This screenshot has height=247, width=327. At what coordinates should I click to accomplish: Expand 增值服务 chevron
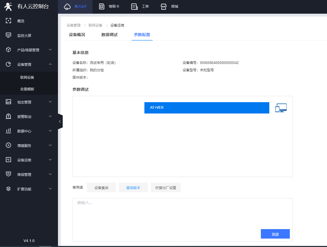(50, 145)
